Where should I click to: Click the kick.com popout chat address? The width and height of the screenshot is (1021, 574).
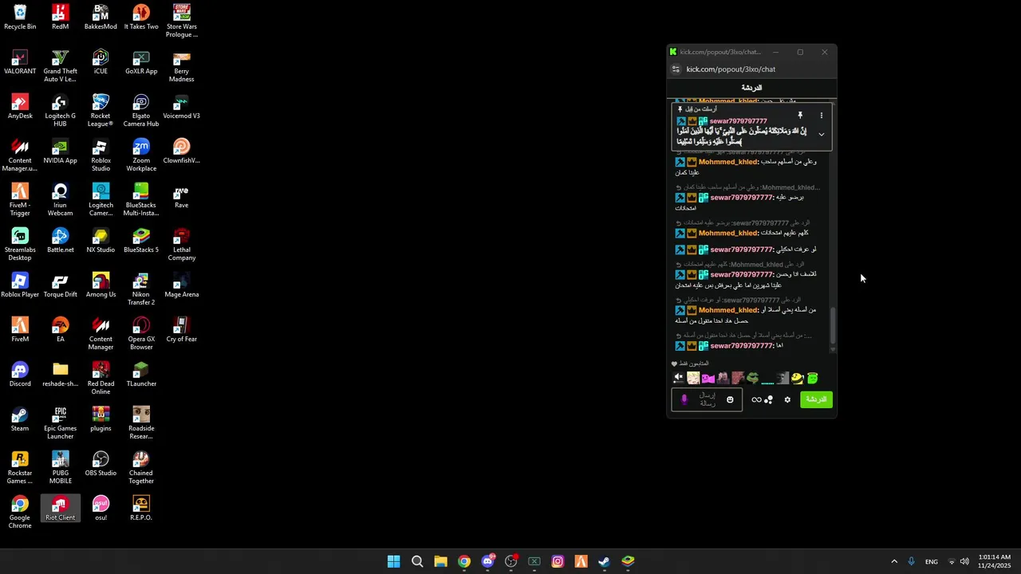(731, 69)
